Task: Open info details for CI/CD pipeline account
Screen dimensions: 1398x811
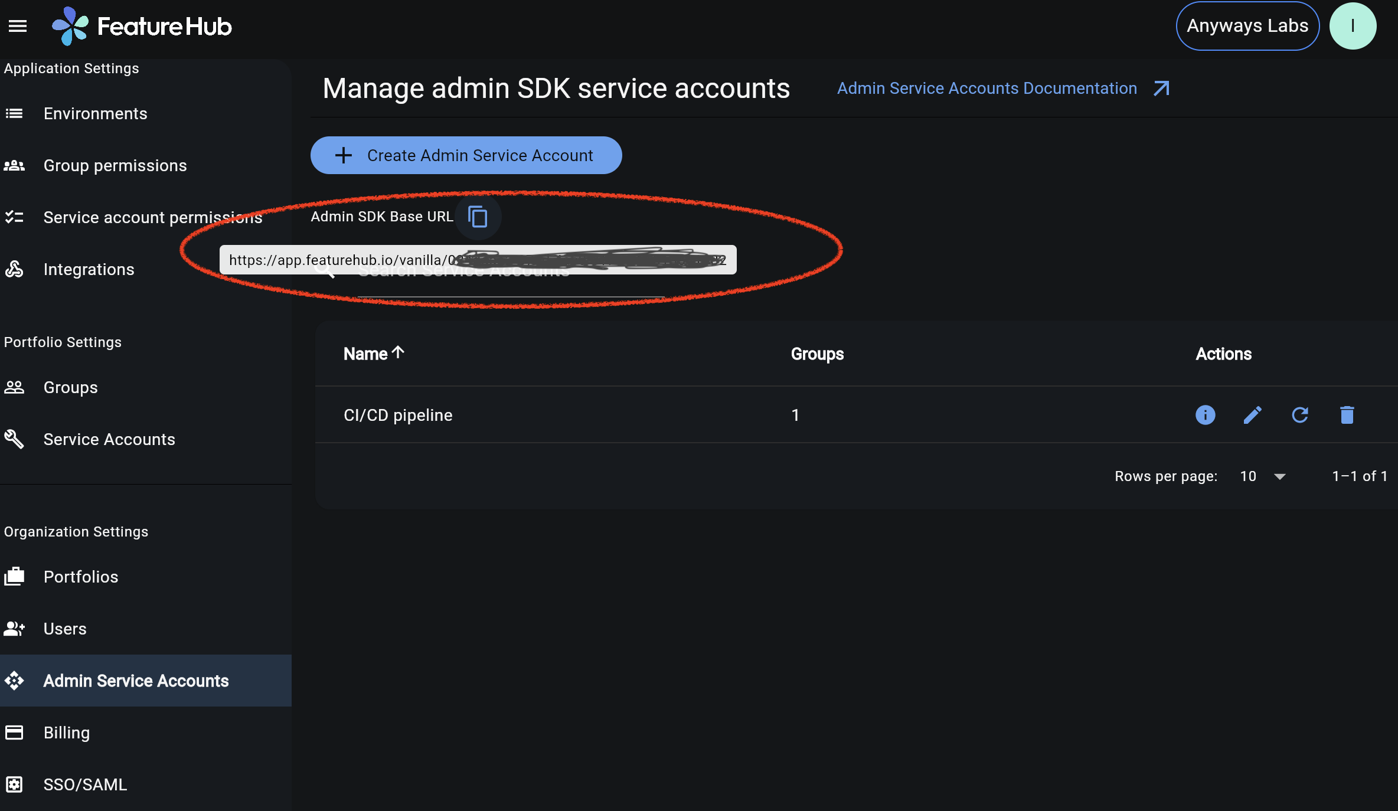Action: point(1205,415)
